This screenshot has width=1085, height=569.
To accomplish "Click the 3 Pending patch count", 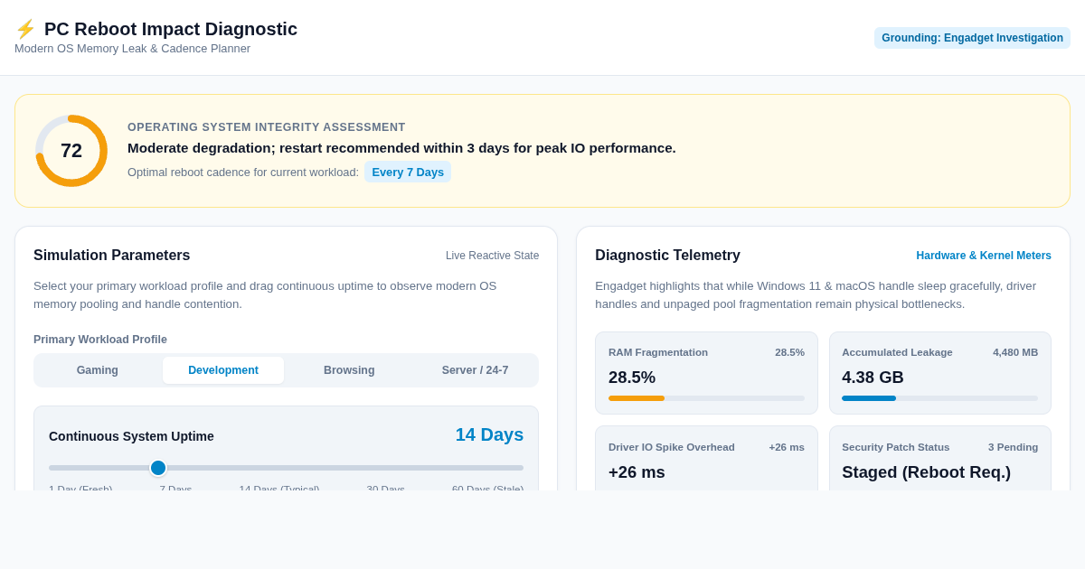I will tap(1013, 447).
